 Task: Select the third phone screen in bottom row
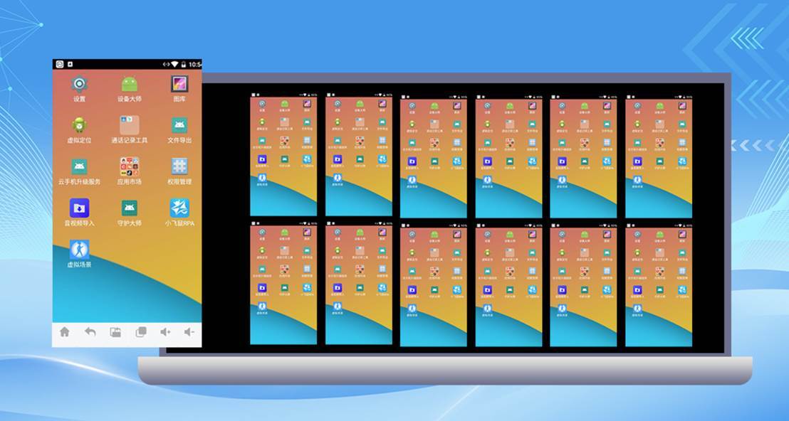point(433,285)
